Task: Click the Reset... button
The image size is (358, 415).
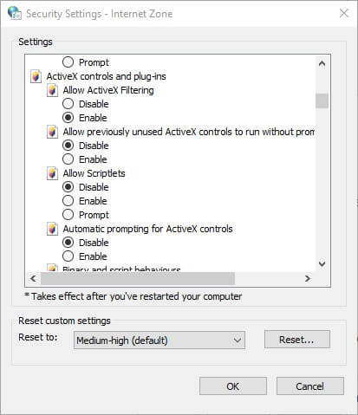Action: click(x=297, y=340)
